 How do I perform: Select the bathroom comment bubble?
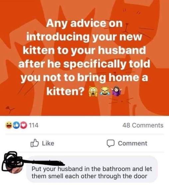point(92,169)
